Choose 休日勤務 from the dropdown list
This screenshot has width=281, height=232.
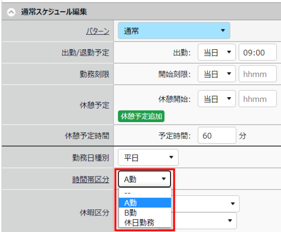click(x=145, y=223)
